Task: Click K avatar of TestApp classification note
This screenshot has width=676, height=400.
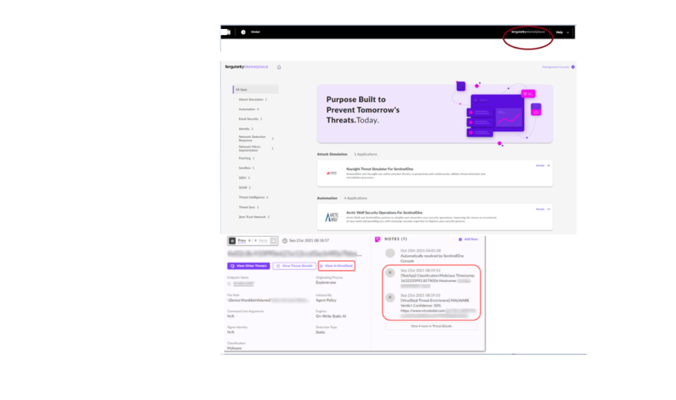Action: click(390, 273)
